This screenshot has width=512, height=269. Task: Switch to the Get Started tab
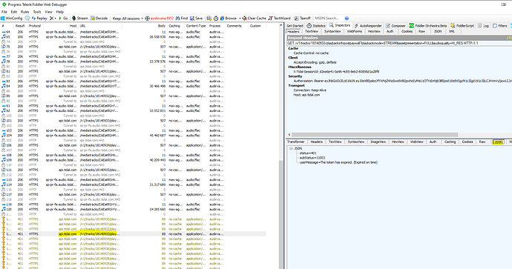coord(295,25)
